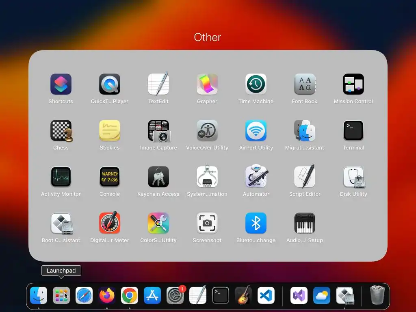Launch Font Book
This screenshot has height=312, width=416.
(x=305, y=84)
